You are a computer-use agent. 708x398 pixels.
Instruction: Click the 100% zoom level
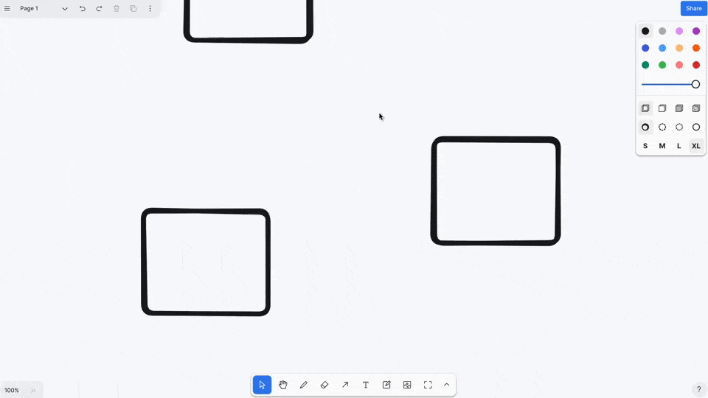pos(12,391)
